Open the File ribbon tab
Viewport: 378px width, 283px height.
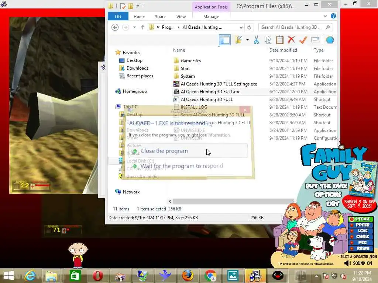click(118, 16)
